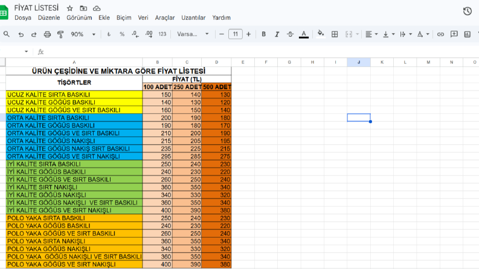Select the paint format roller icon
The image size is (479, 269).
point(60,34)
